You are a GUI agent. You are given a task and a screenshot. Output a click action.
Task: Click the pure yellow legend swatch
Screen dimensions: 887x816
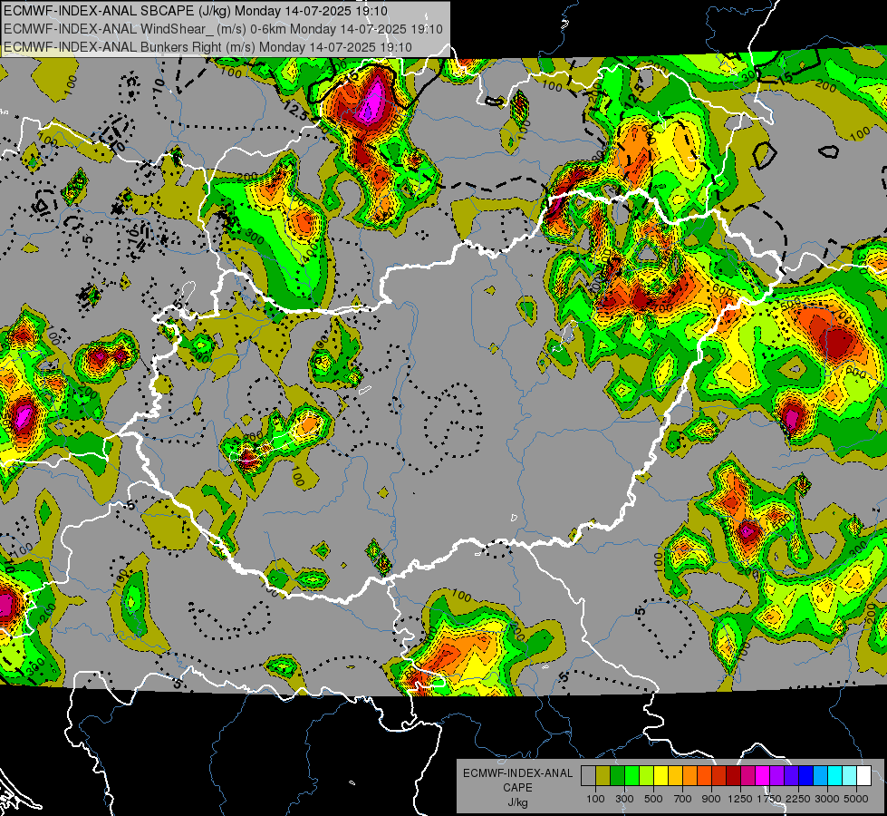(x=660, y=775)
